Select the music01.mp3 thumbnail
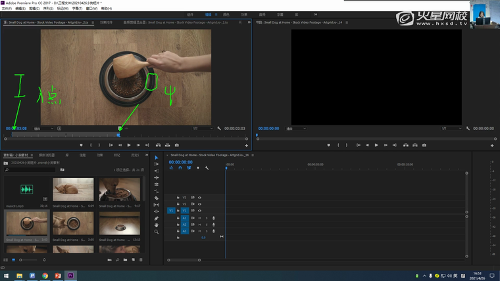Screen dimensions: 500x281 pos(26,190)
